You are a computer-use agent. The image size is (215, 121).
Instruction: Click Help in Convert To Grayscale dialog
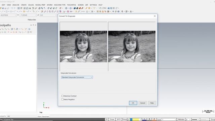(x=152, y=103)
